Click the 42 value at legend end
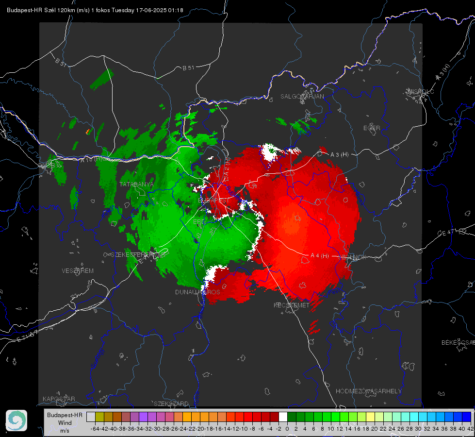The height and width of the screenshot is (437, 475). (470, 429)
